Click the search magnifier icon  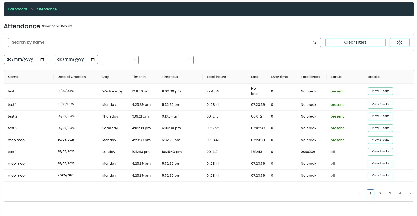(314, 42)
